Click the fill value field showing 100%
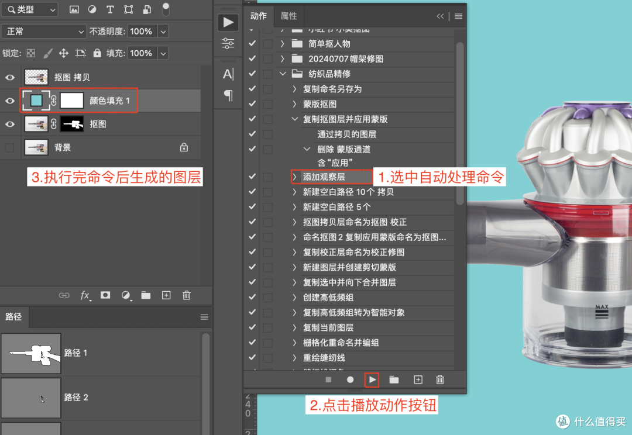632x435 pixels. [142, 53]
